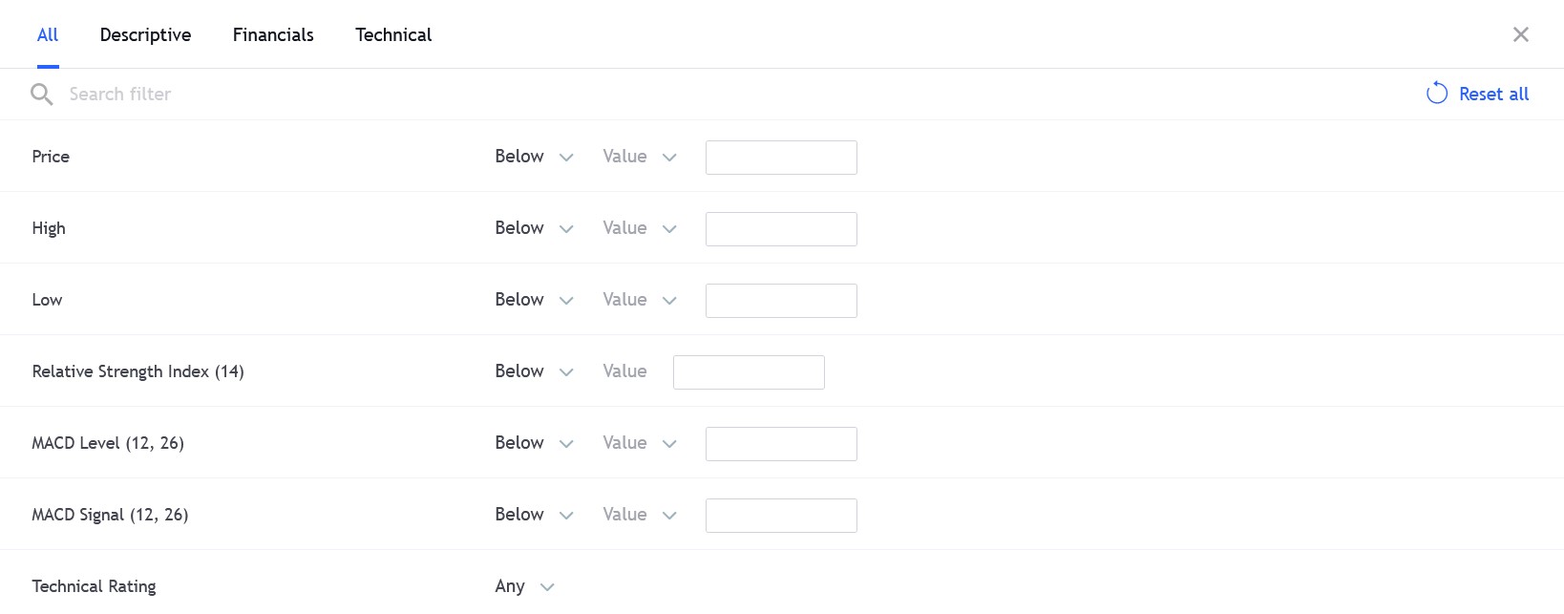Expand the Price Value type dropdown
The height and width of the screenshot is (614, 1564).
click(640, 157)
